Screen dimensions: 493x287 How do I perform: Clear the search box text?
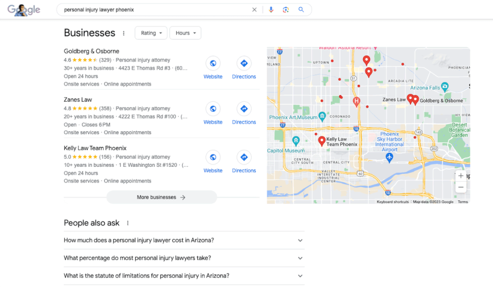[x=254, y=10]
